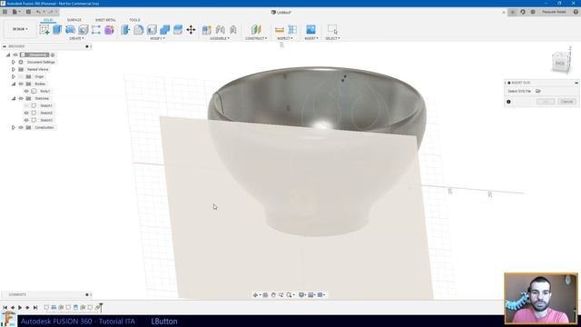Browse for SVG file folder icon
Screen dimensions: 581x327
pyautogui.click(x=538, y=91)
